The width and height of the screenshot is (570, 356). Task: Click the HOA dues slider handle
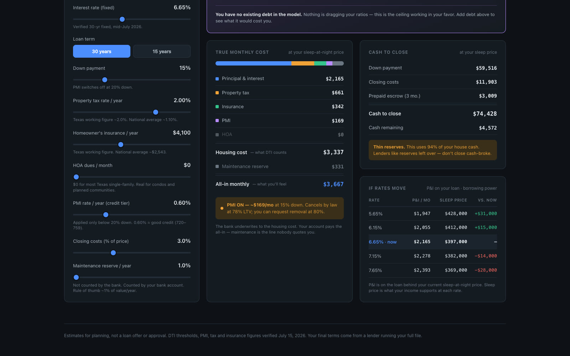(x=76, y=177)
